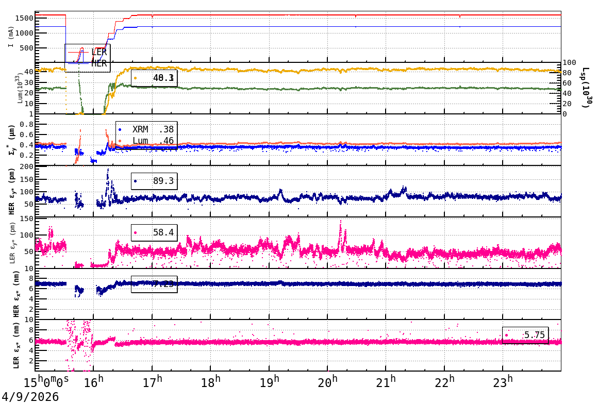Click the 100 tick on Lsp axis
Screen dimensions: 598x403
click(570, 62)
